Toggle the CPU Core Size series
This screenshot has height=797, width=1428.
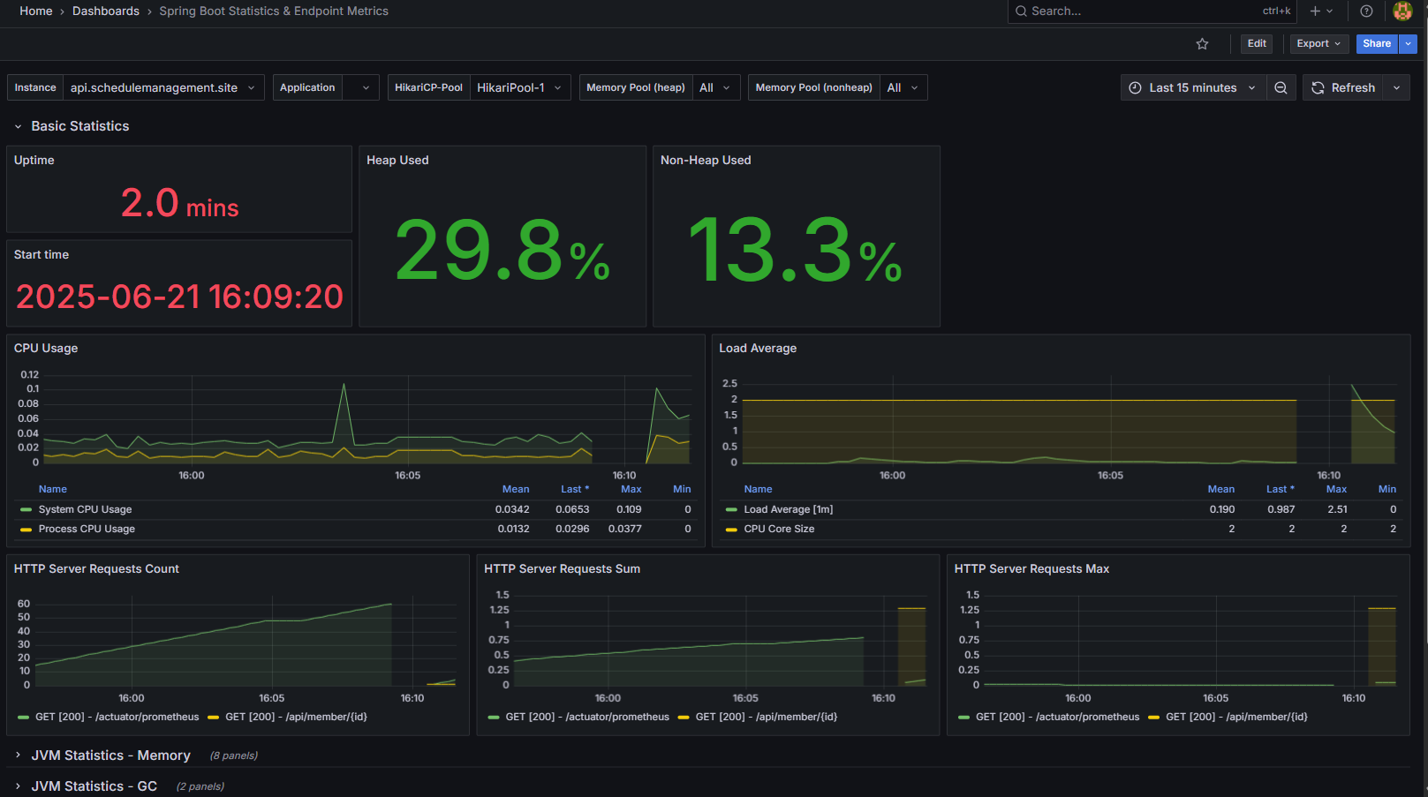(x=779, y=529)
